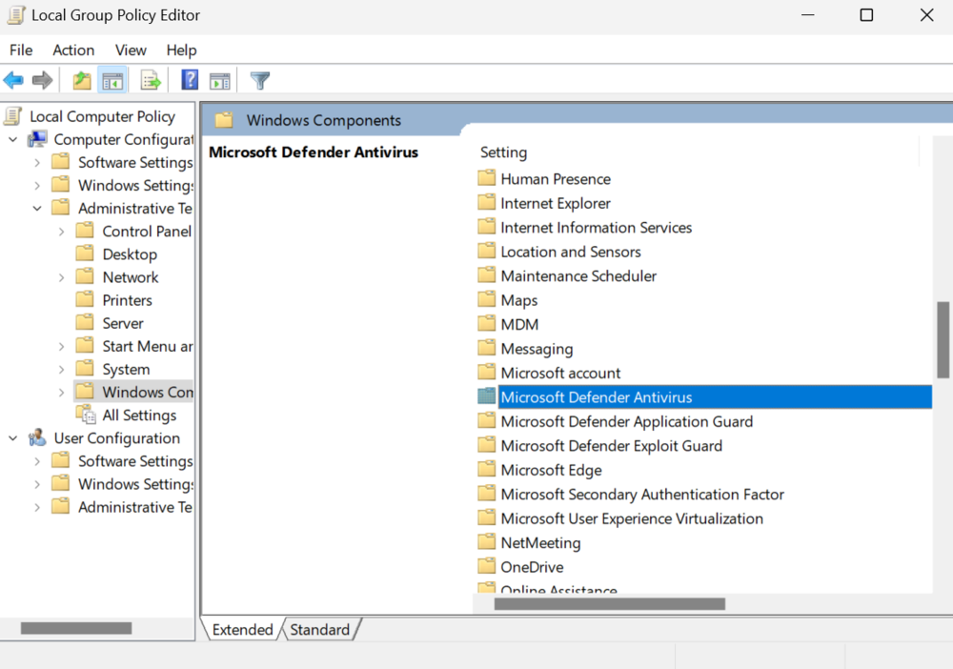This screenshot has height=669, width=953.
Task: Switch to the Standard tab
Action: pyautogui.click(x=319, y=630)
